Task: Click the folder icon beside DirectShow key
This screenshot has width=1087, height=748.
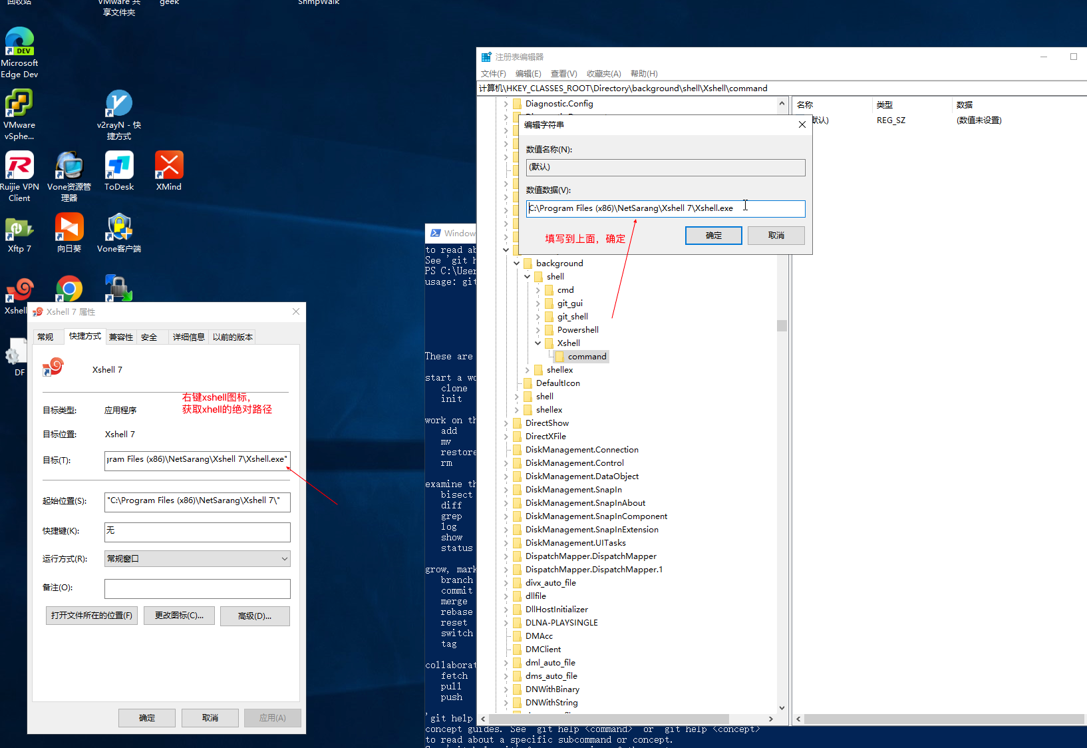Action: click(517, 423)
